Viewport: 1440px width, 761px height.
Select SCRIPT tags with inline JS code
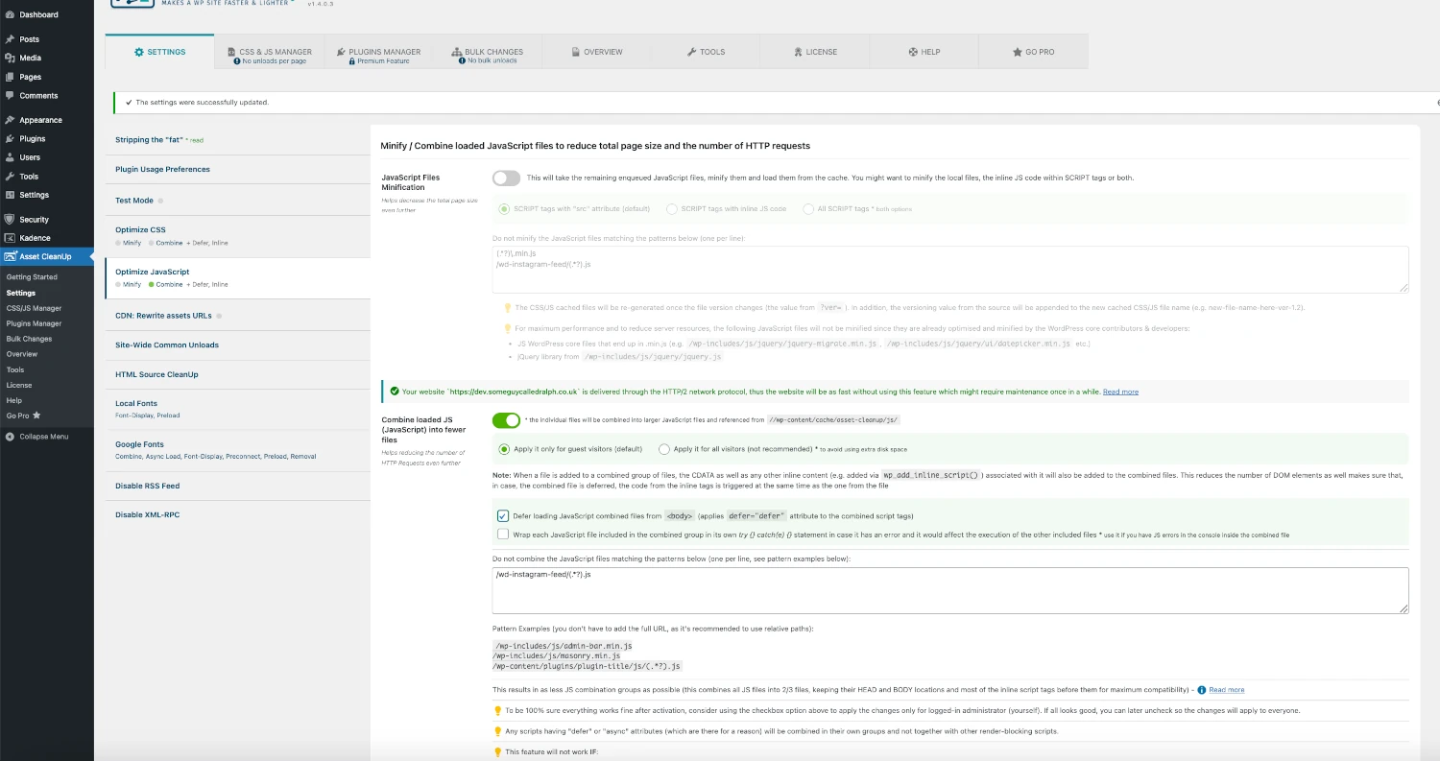tap(672, 208)
